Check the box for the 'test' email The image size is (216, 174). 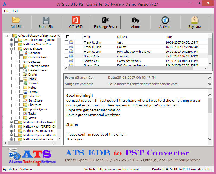pyautogui.click(x=66, y=42)
